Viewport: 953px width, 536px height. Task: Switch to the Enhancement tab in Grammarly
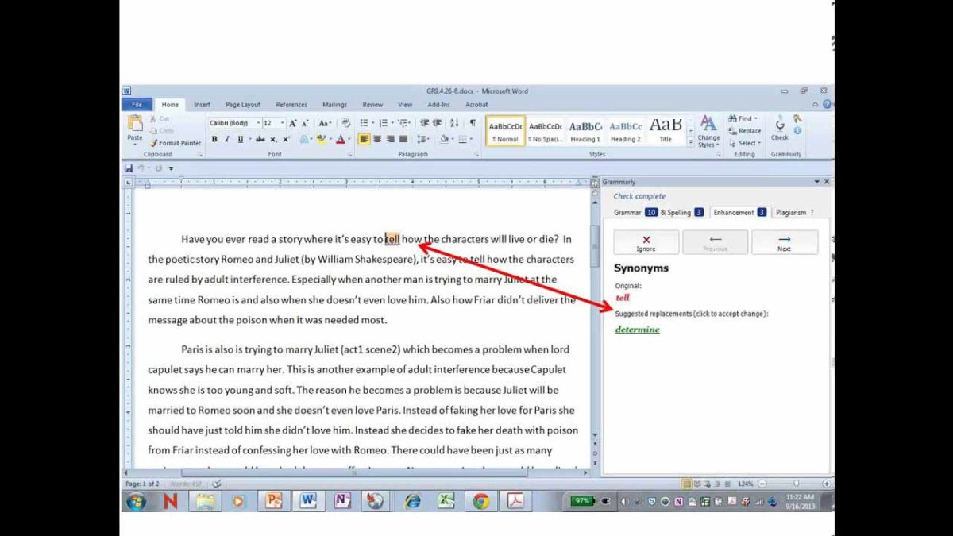click(735, 212)
